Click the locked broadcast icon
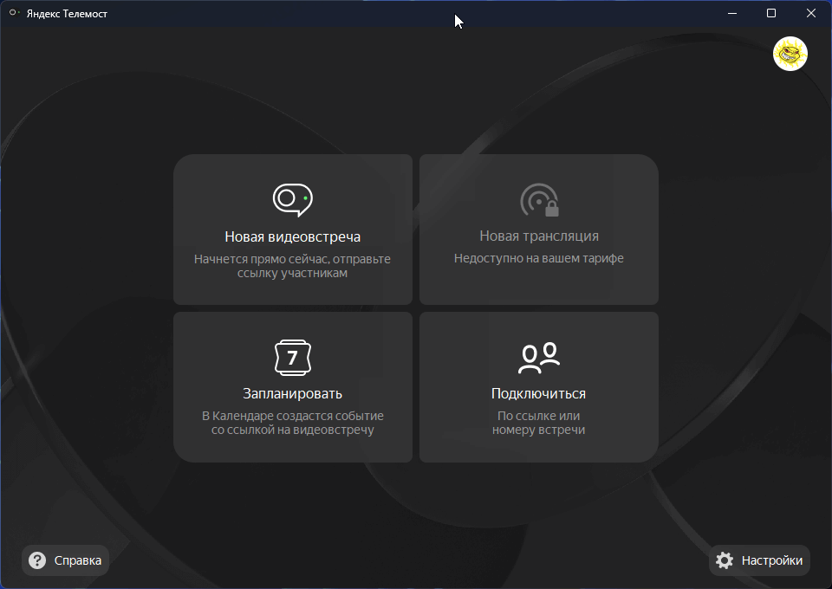Viewport: 832px width, 589px height. 538,200
